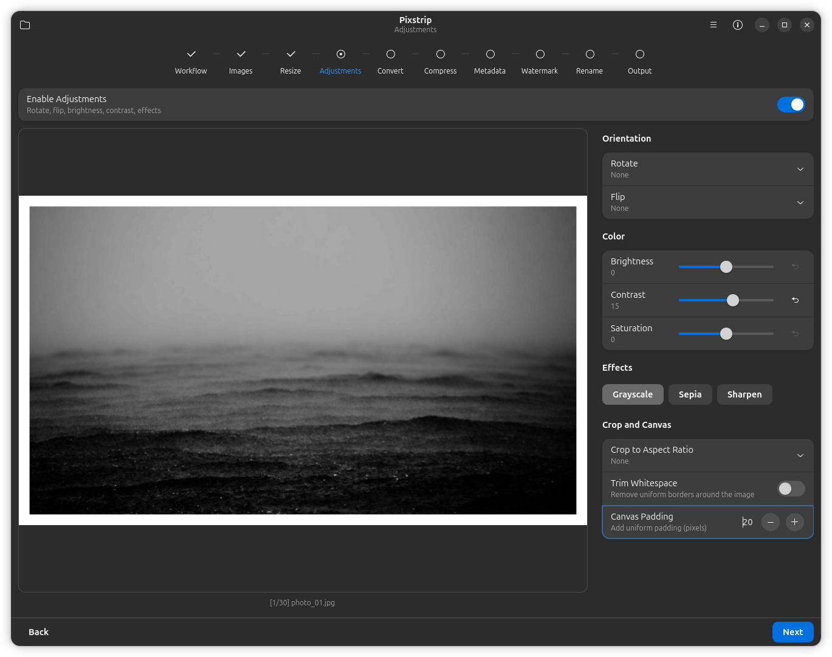Click the Watermark step circle icon
Screen dimensions: 832x657
click(x=540, y=54)
